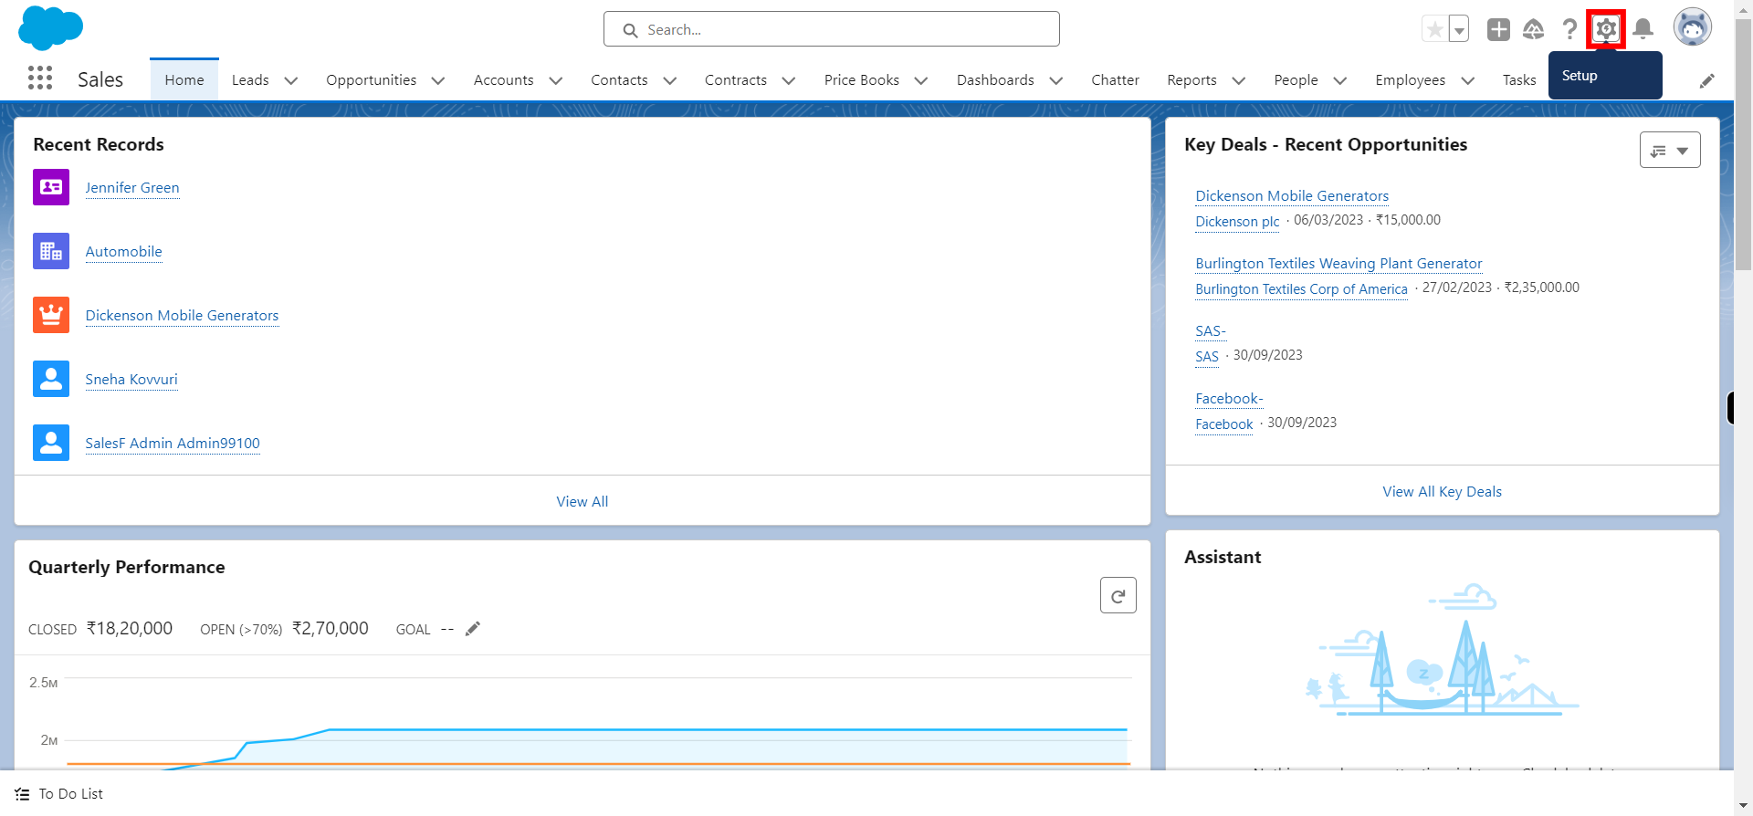This screenshot has width=1753, height=816.
Task: Expand the Dashboards tab dropdown chevron
Action: point(1056,80)
